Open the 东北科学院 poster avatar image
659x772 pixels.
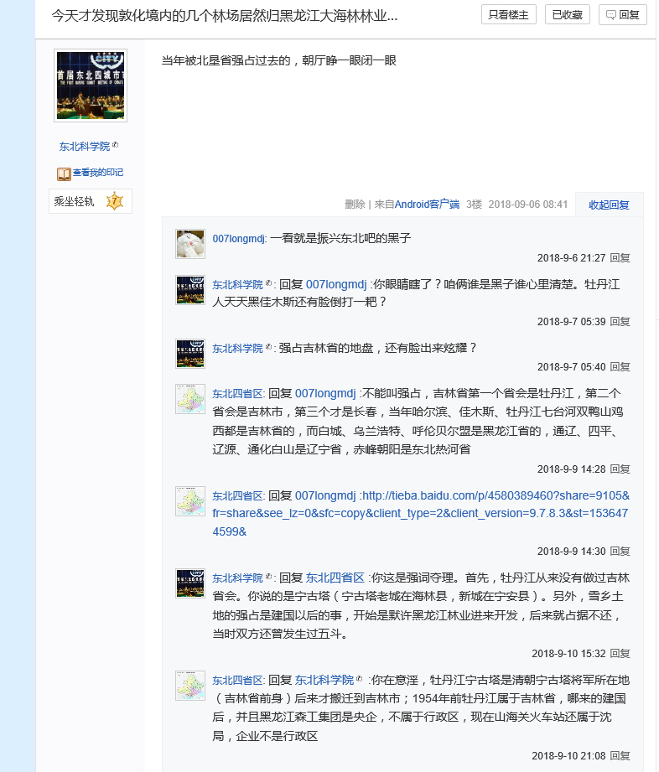(x=91, y=85)
